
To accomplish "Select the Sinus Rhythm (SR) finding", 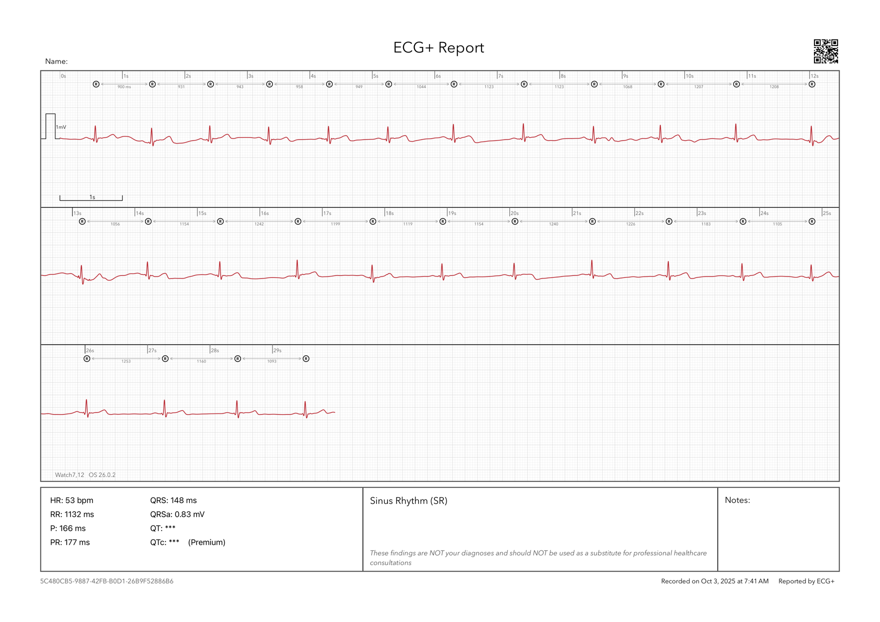I will pyautogui.click(x=408, y=501).
